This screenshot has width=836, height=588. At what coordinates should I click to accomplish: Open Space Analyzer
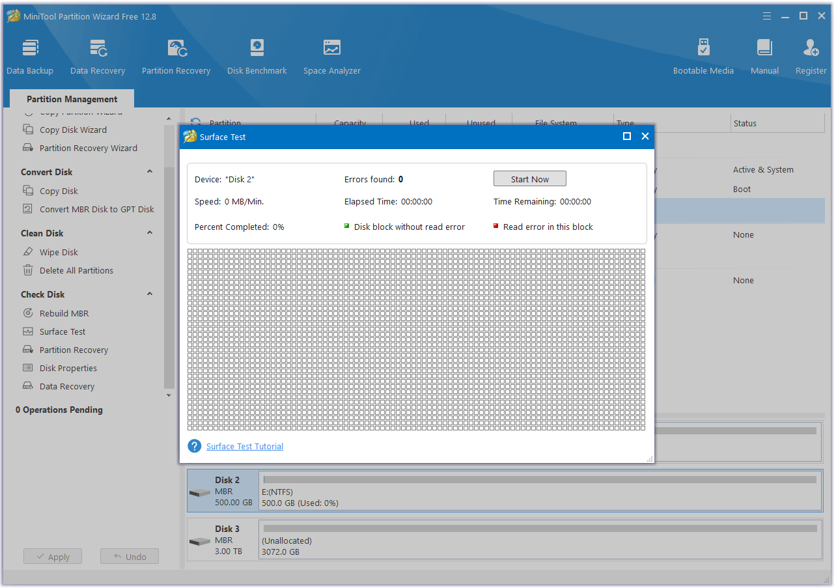point(331,57)
